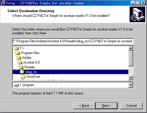Click the folder list scroll down arrow

[131, 78]
